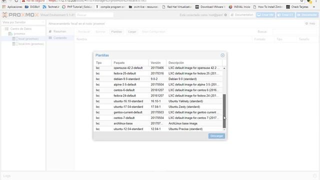Select fedora-25-default template row
This screenshot has width=320, height=180.
click(158, 73)
